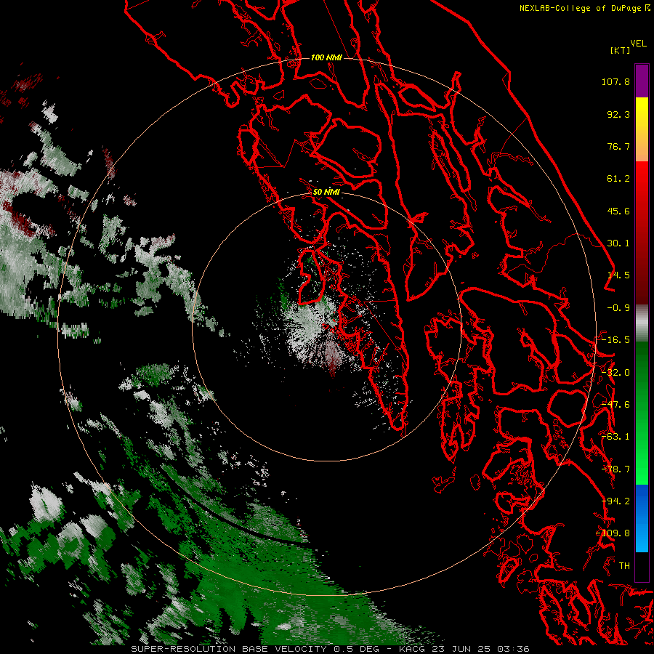Click the 76.7 legend value
This screenshot has height=654, width=654.
click(x=618, y=146)
